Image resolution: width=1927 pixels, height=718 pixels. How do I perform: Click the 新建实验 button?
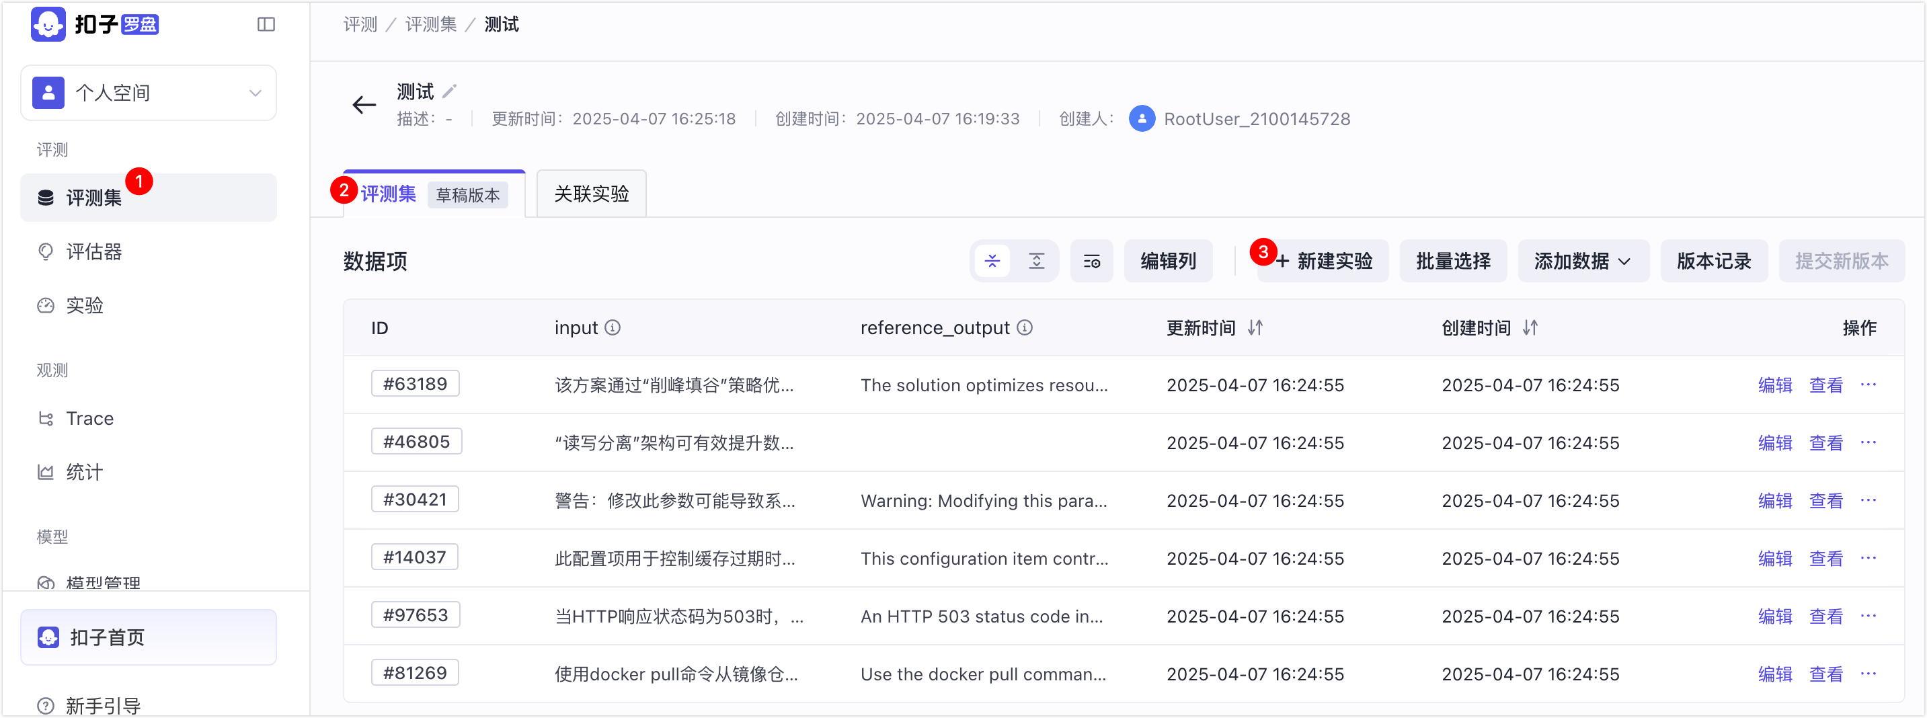[1323, 261]
